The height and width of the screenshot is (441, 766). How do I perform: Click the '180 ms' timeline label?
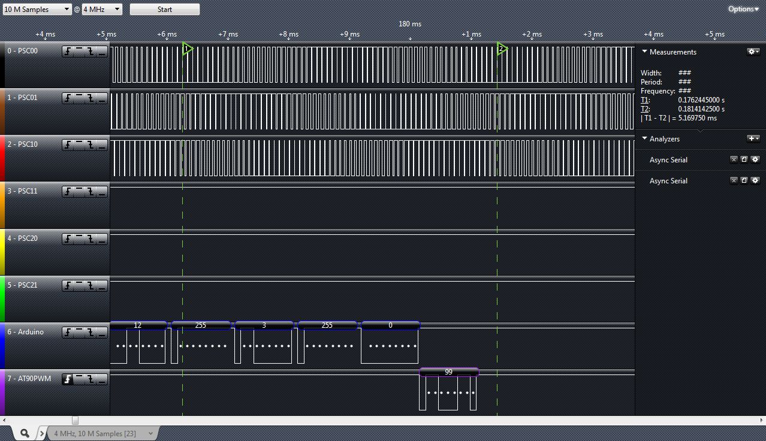tap(410, 24)
